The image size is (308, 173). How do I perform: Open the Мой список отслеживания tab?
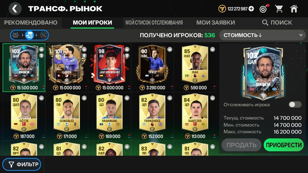tap(154, 22)
